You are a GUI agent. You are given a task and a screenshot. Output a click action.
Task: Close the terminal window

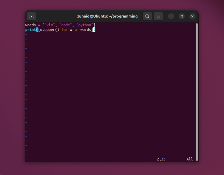tap(192, 16)
